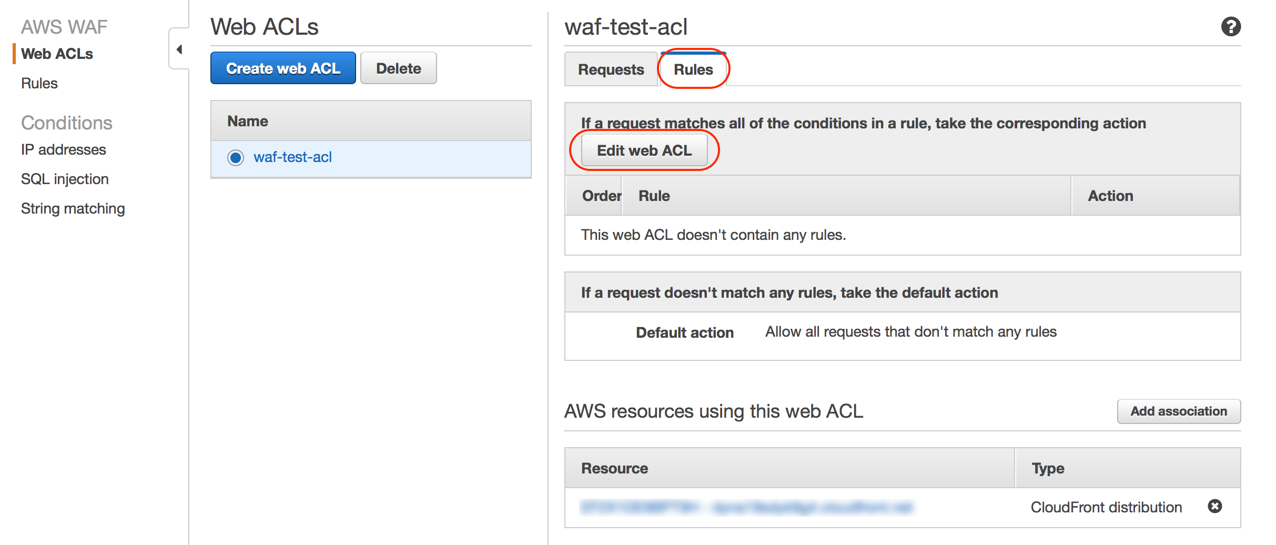Click the Add association button
1276x545 pixels.
click(1179, 411)
